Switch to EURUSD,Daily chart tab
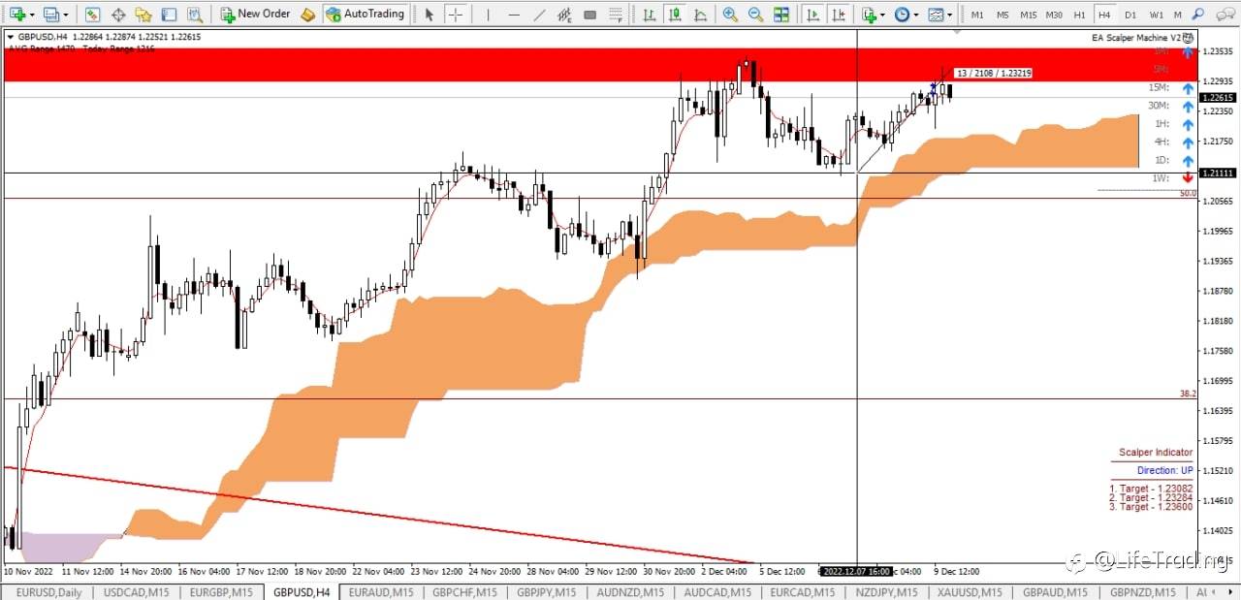Viewport: 1241px width, 600px height. (x=48, y=592)
